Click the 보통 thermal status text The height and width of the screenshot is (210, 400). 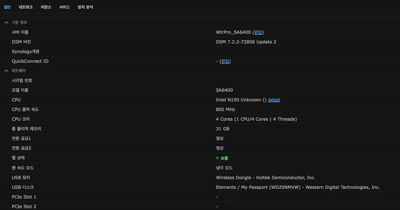coord(224,158)
